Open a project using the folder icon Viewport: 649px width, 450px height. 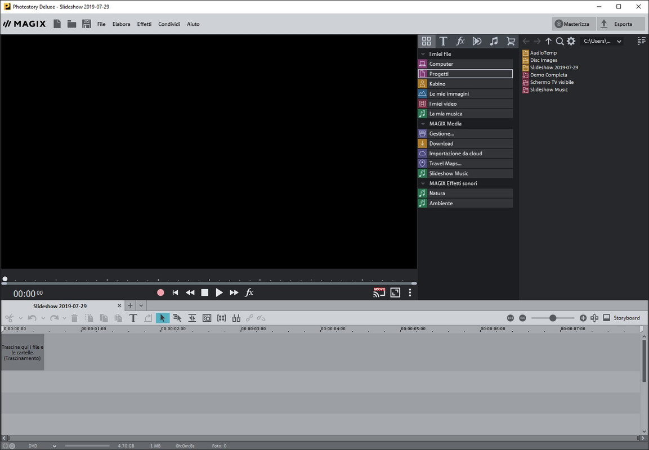coord(71,24)
